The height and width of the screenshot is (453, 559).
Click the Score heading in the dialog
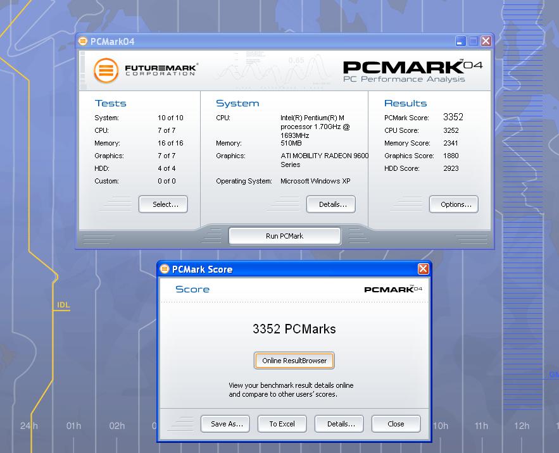pos(192,289)
